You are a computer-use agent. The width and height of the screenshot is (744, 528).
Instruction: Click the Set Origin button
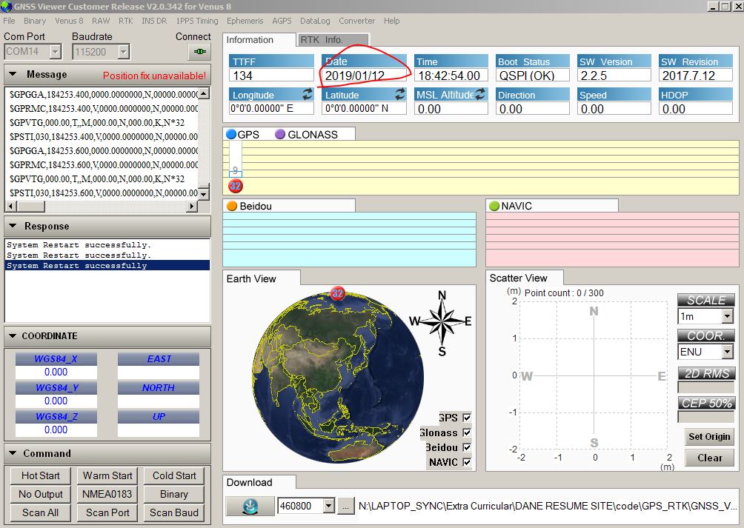coord(709,436)
